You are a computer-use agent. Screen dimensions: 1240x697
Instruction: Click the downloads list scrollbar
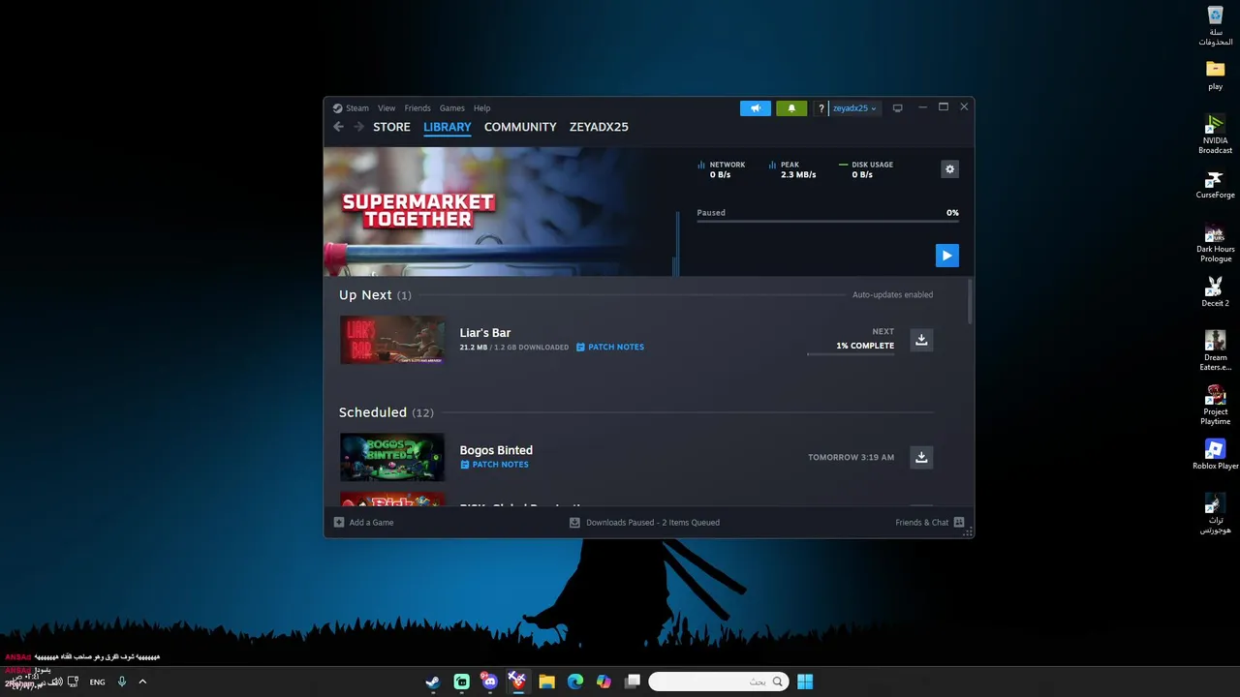pos(970,302)
